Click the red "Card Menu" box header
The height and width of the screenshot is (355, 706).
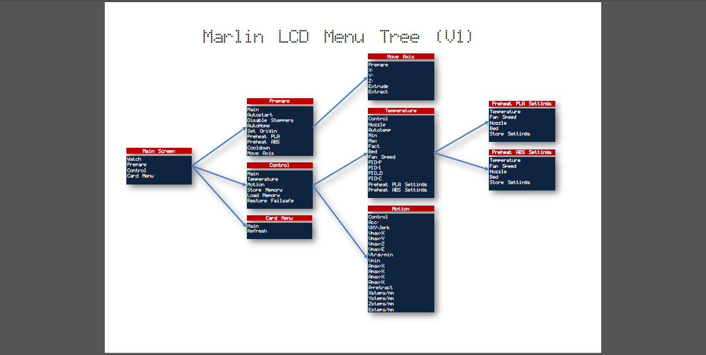(279, 218)
